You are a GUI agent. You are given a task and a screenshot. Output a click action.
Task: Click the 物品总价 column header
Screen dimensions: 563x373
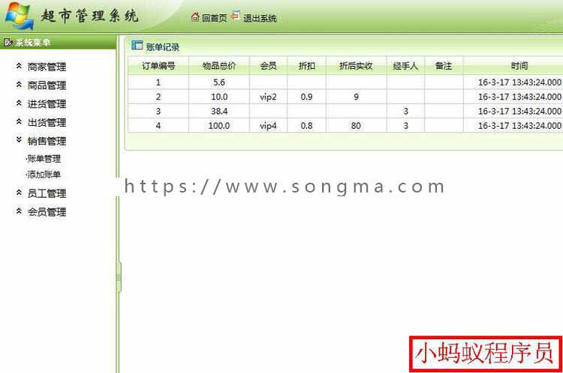(219, 66)
